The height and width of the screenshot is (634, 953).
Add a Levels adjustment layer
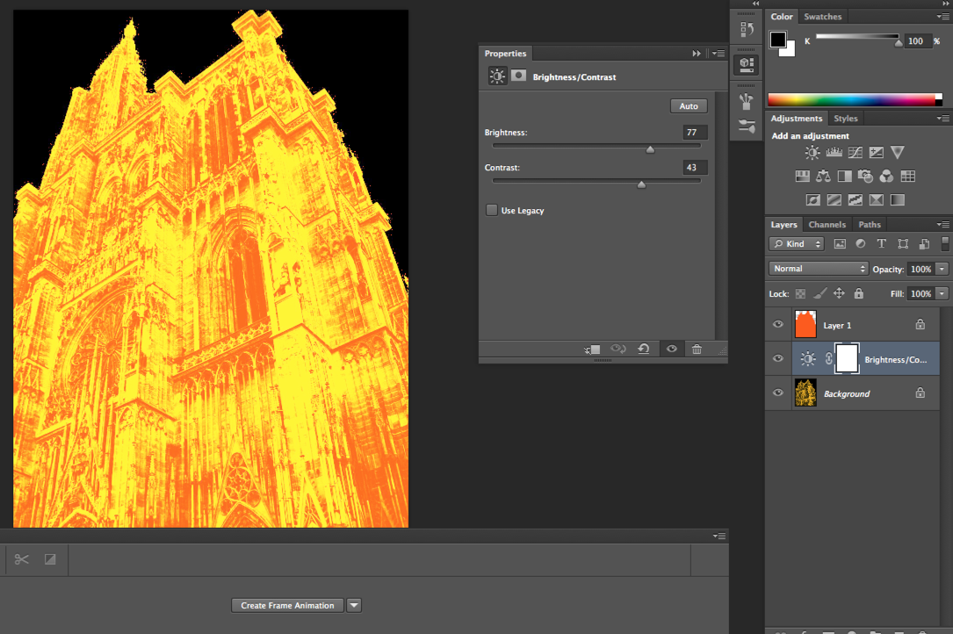pyautogui.click(x=834, y=153)
